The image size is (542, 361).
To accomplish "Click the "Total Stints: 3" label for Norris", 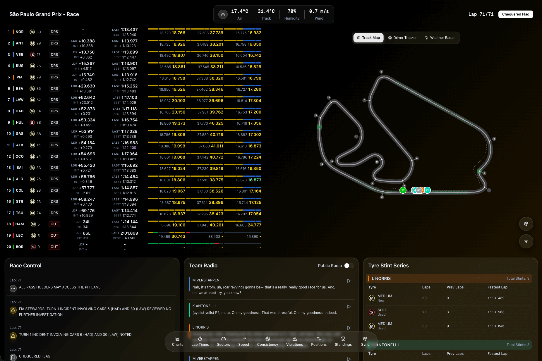I will click(x=518, y=279).
